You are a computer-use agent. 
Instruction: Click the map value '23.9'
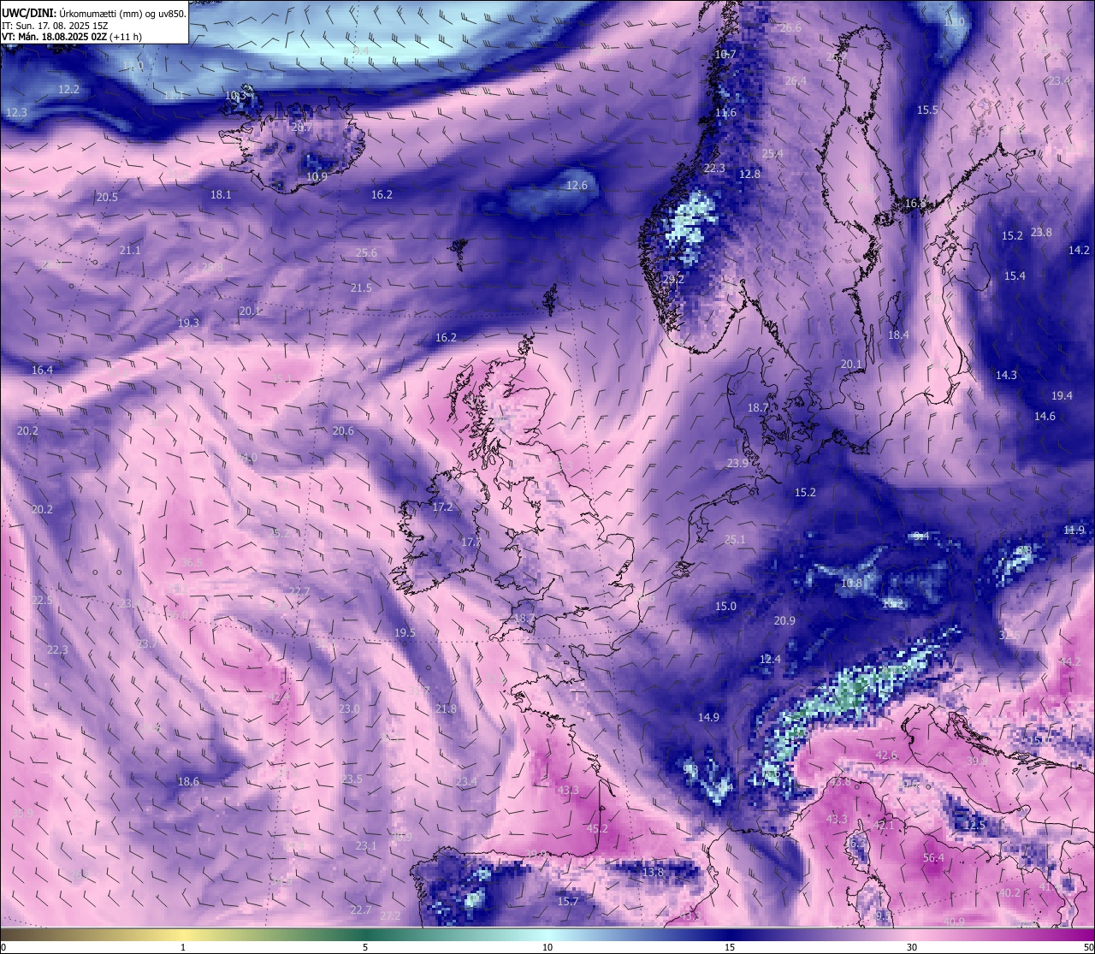(x=737, y=464)
